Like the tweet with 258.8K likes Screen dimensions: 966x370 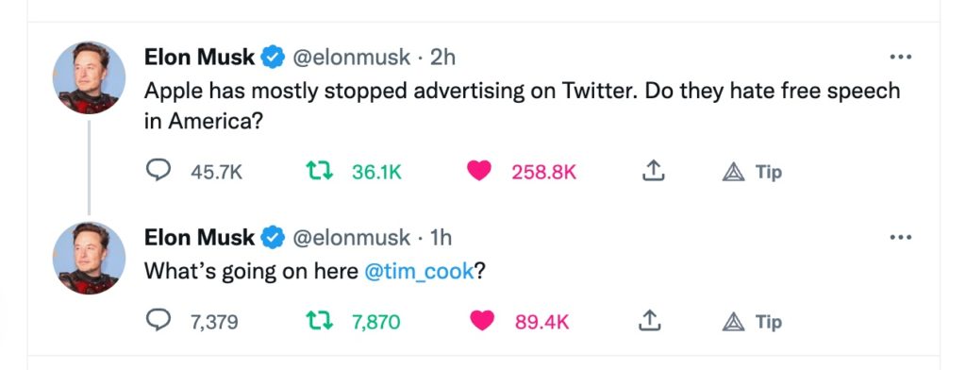tap(478, 171)
